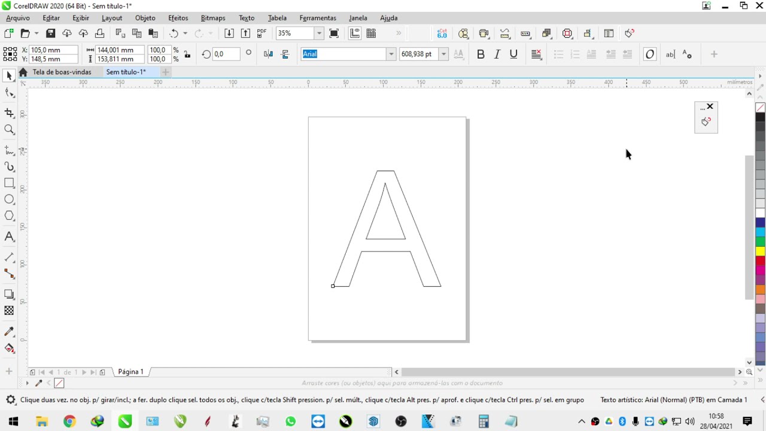Viewport: 766px width, 431px height.
Task: Select the Shape tool
Action: (9, 92)
